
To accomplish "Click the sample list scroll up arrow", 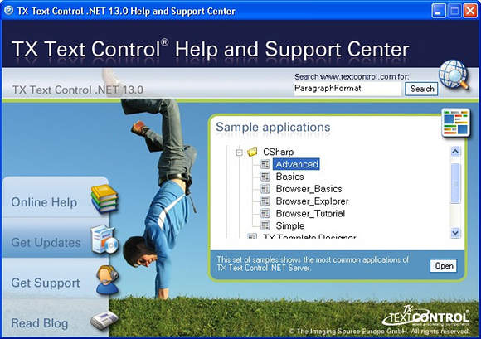I will [x=455, y=152].
